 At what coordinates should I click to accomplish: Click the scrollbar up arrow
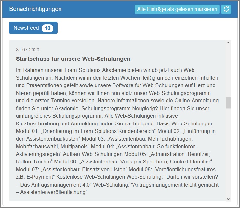[x=228, y=43]
